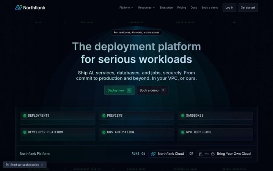Image resolution: width=273 pixels, height=171 pixels.
Task: Click Book a demo in the navigation bar
Action: pos(210,8)
